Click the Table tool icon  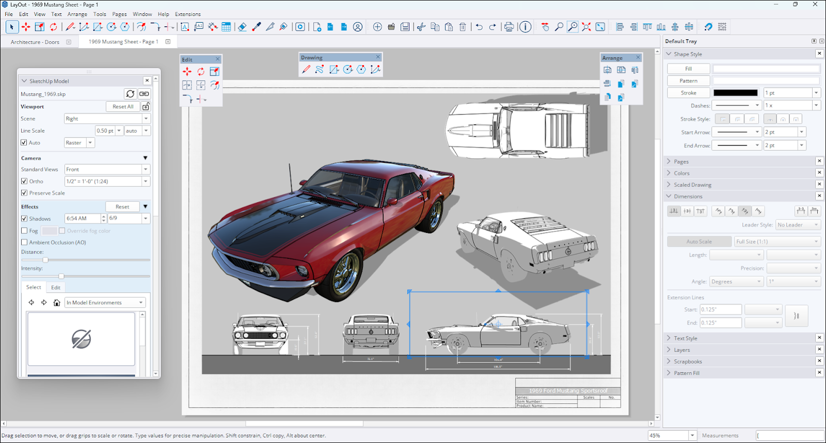tap(226, 27)
